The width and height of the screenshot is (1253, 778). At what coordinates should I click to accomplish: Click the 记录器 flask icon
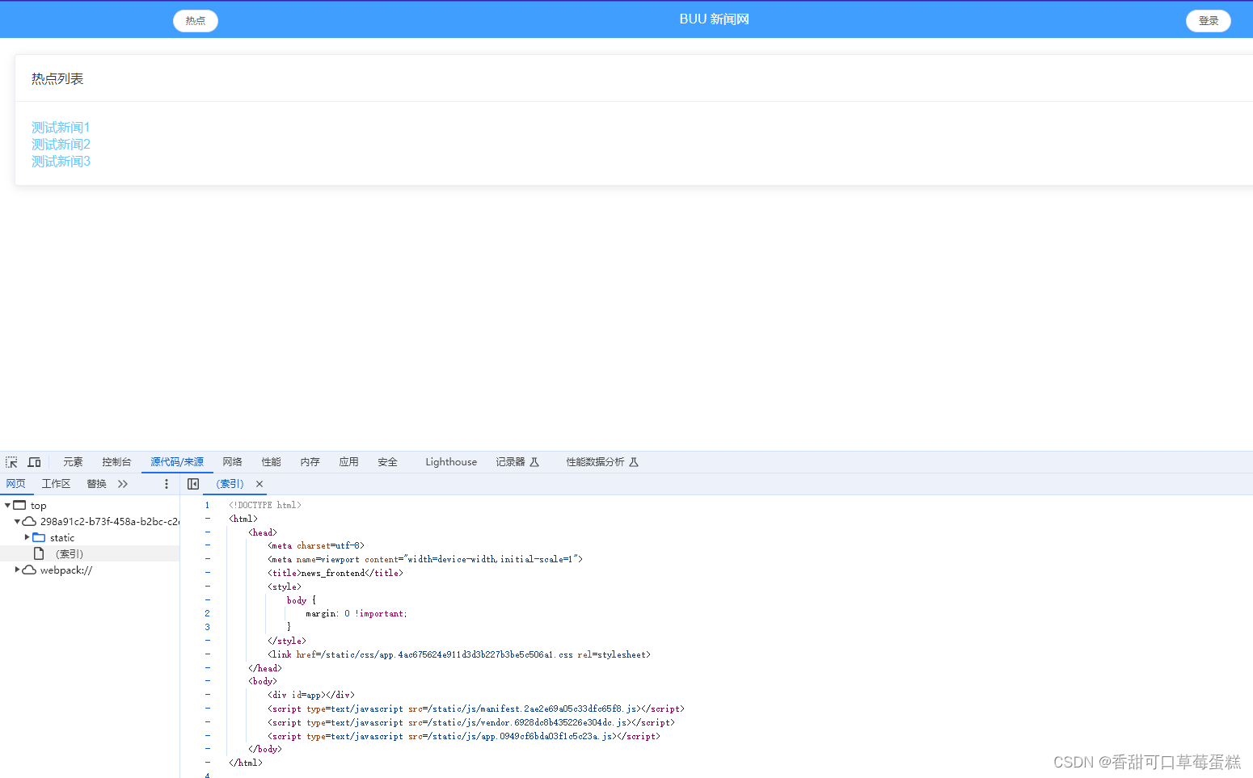click(534, 462)
